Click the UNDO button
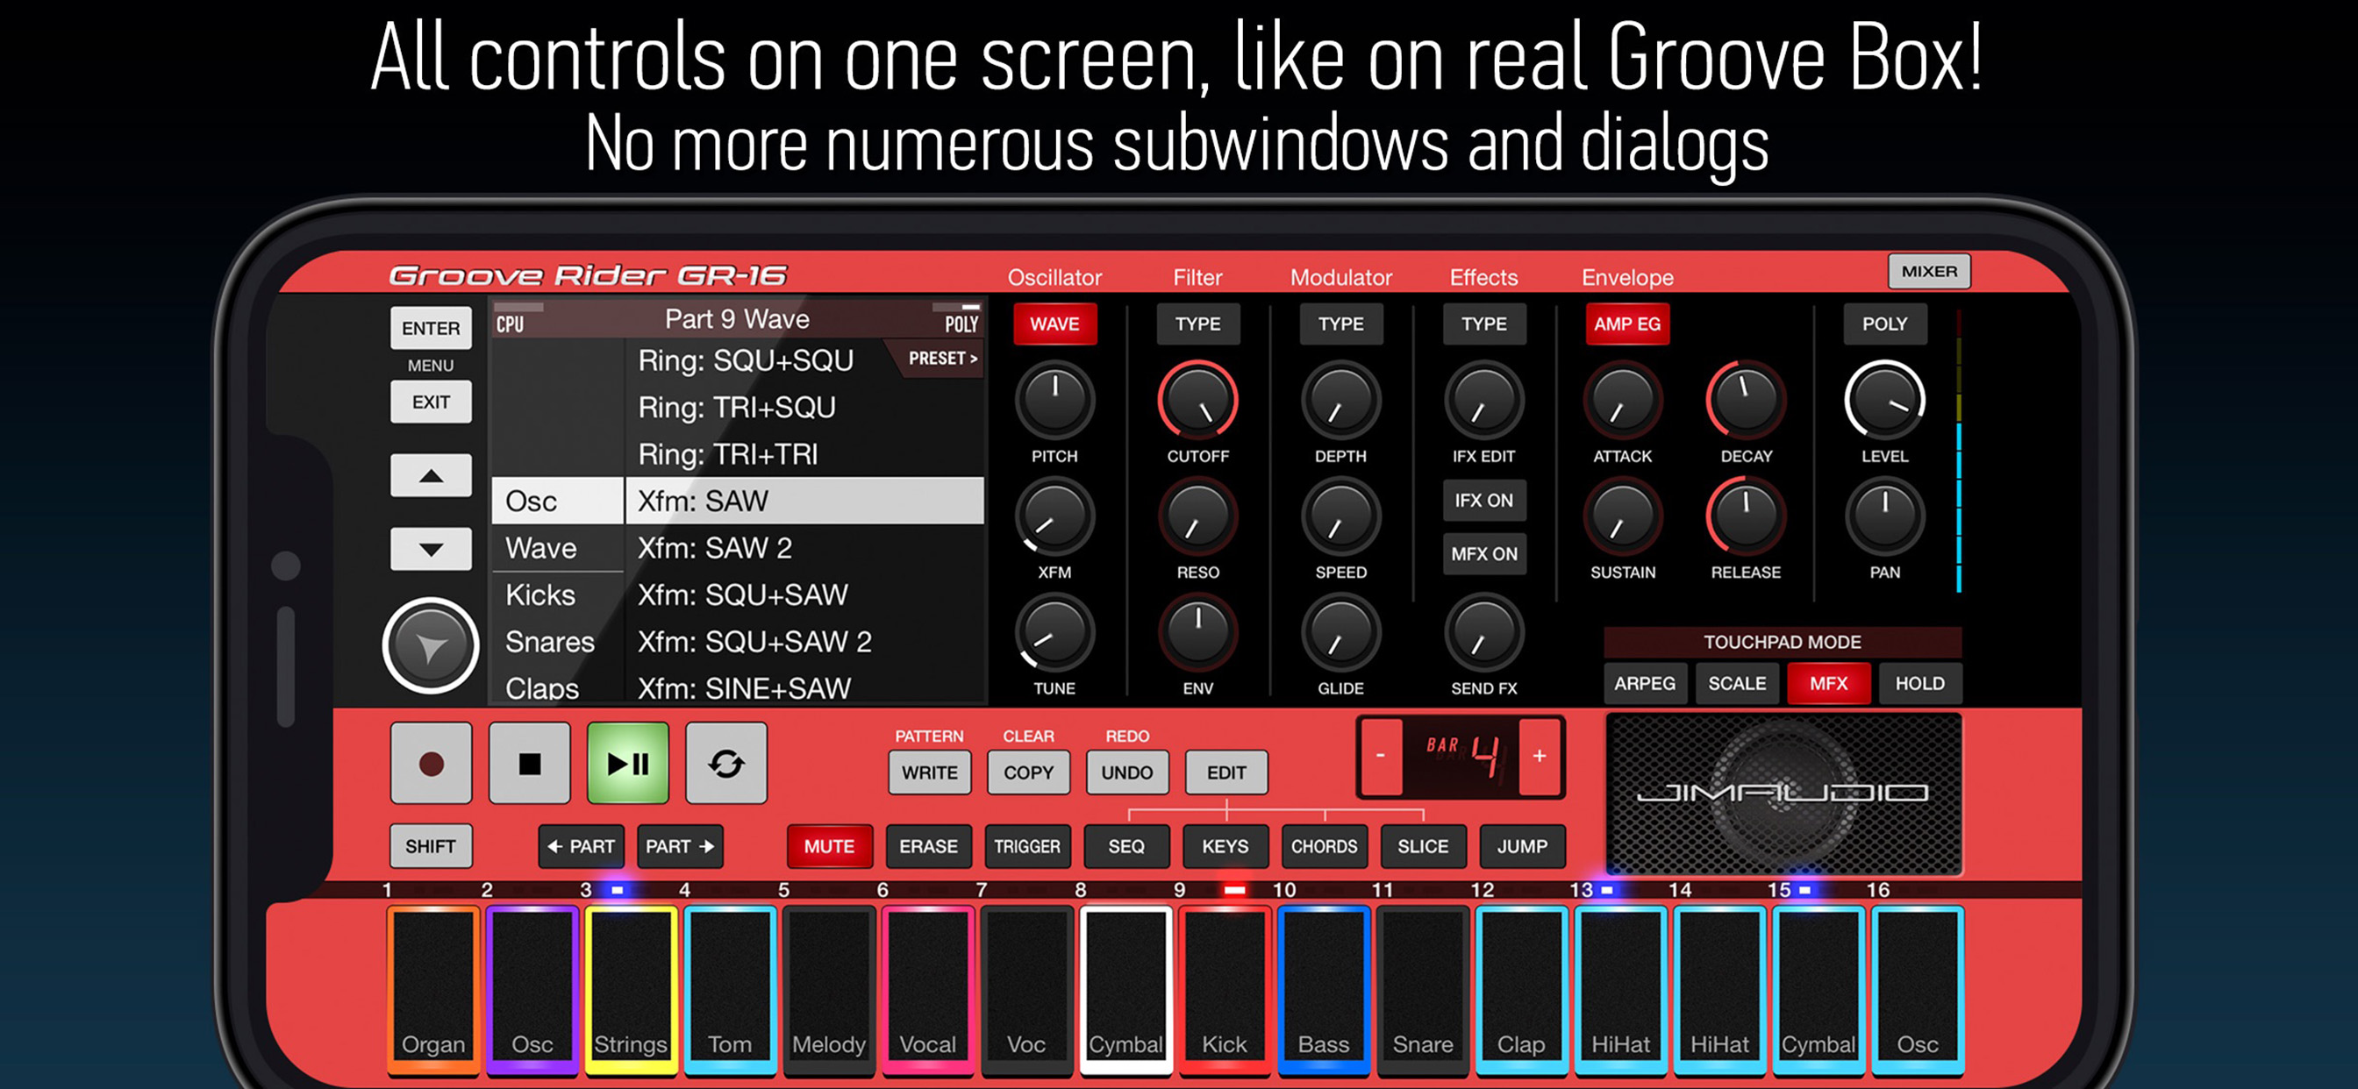This screenshot has height=1089, width=2358. (x=1127, y=772)
